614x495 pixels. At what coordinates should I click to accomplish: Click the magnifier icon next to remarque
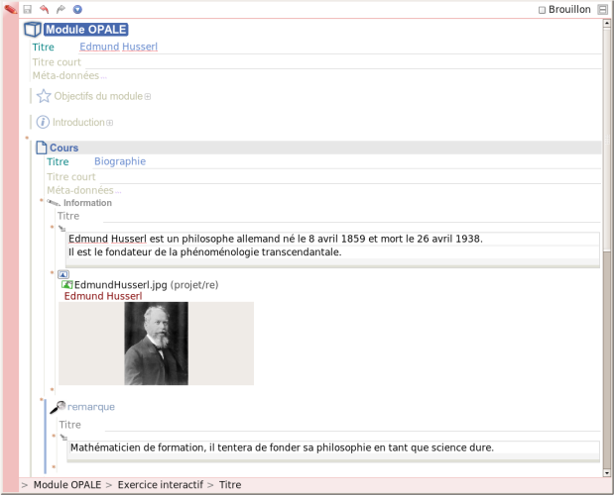point(59,407)
